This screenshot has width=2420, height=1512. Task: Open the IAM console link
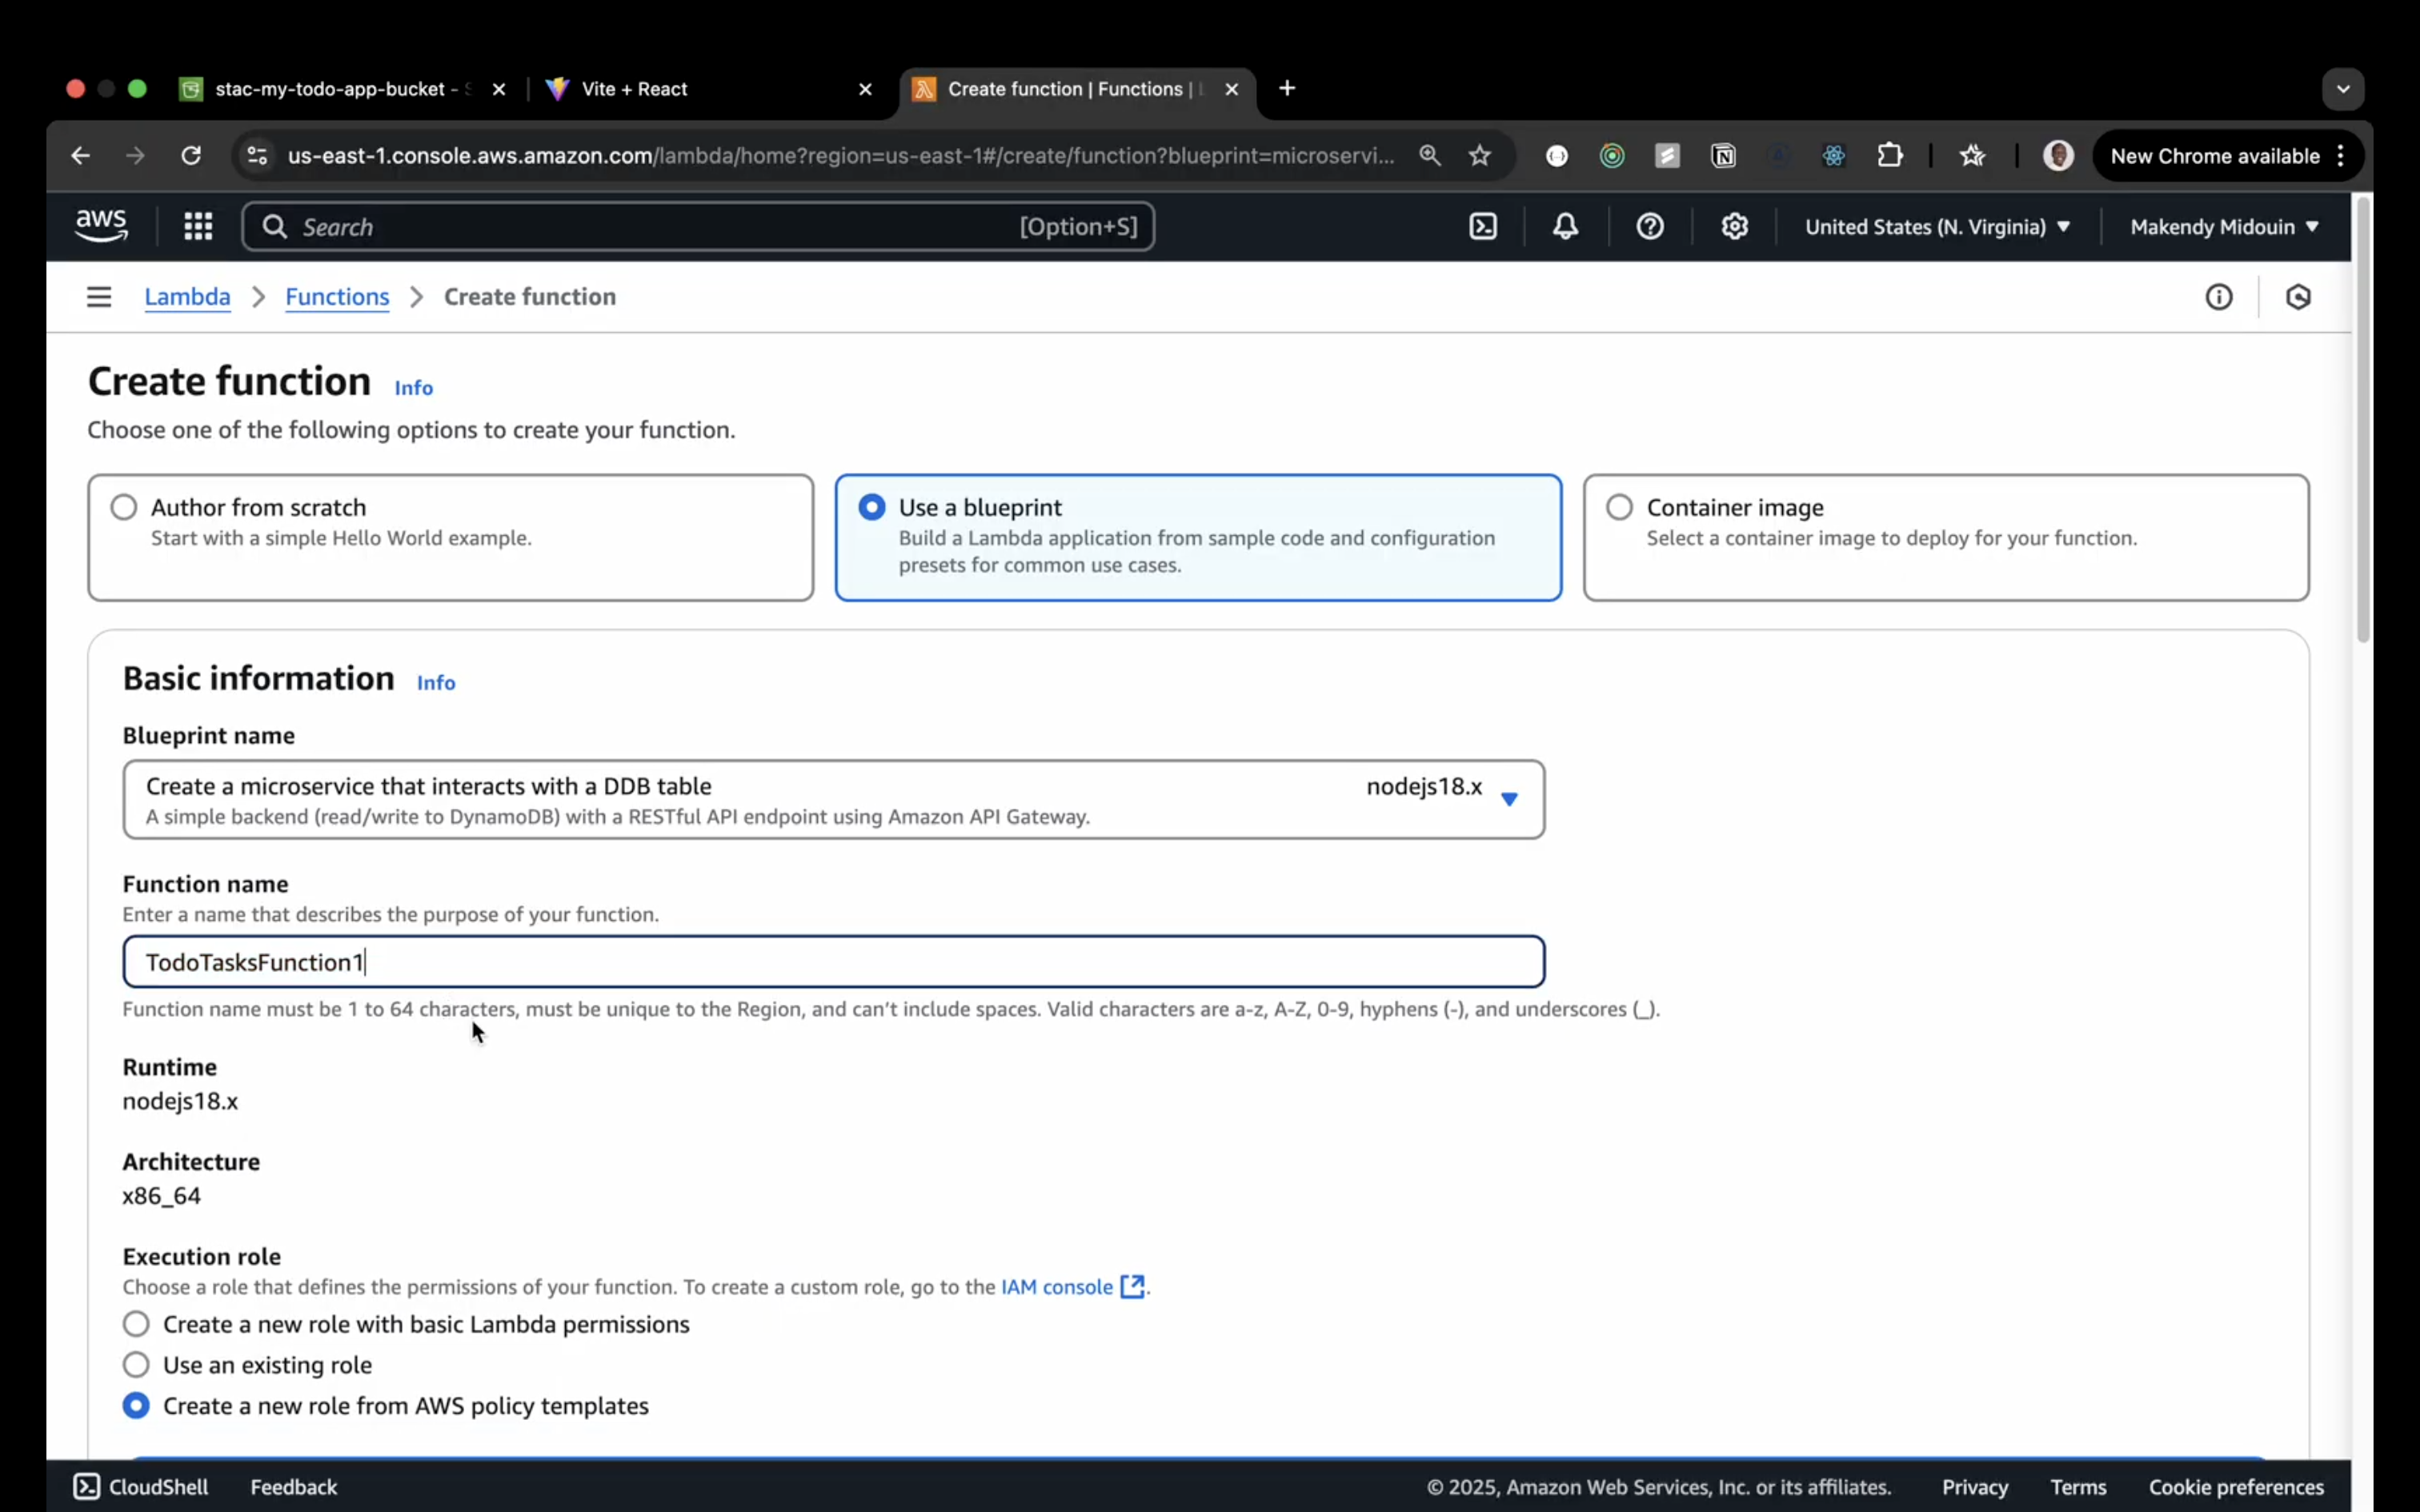tap(1057, 1287)
